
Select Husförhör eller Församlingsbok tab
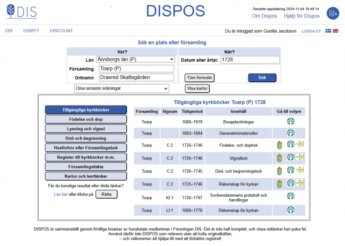(x=86, y=148)
